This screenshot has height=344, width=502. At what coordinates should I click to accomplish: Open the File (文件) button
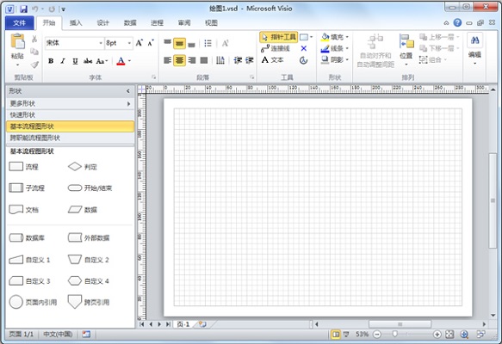20,23
